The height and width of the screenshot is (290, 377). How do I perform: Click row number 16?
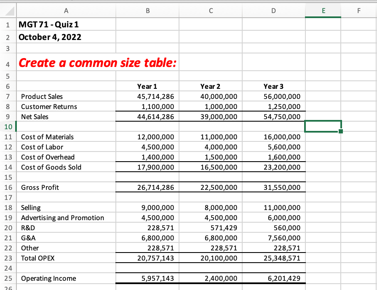coord(8,187)
